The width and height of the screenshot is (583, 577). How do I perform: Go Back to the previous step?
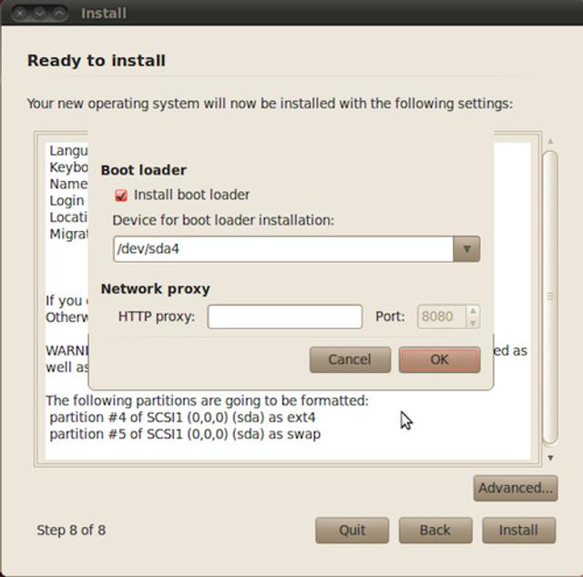435,530
